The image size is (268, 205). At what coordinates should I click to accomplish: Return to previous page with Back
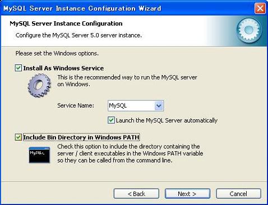[x=136, y=194]
